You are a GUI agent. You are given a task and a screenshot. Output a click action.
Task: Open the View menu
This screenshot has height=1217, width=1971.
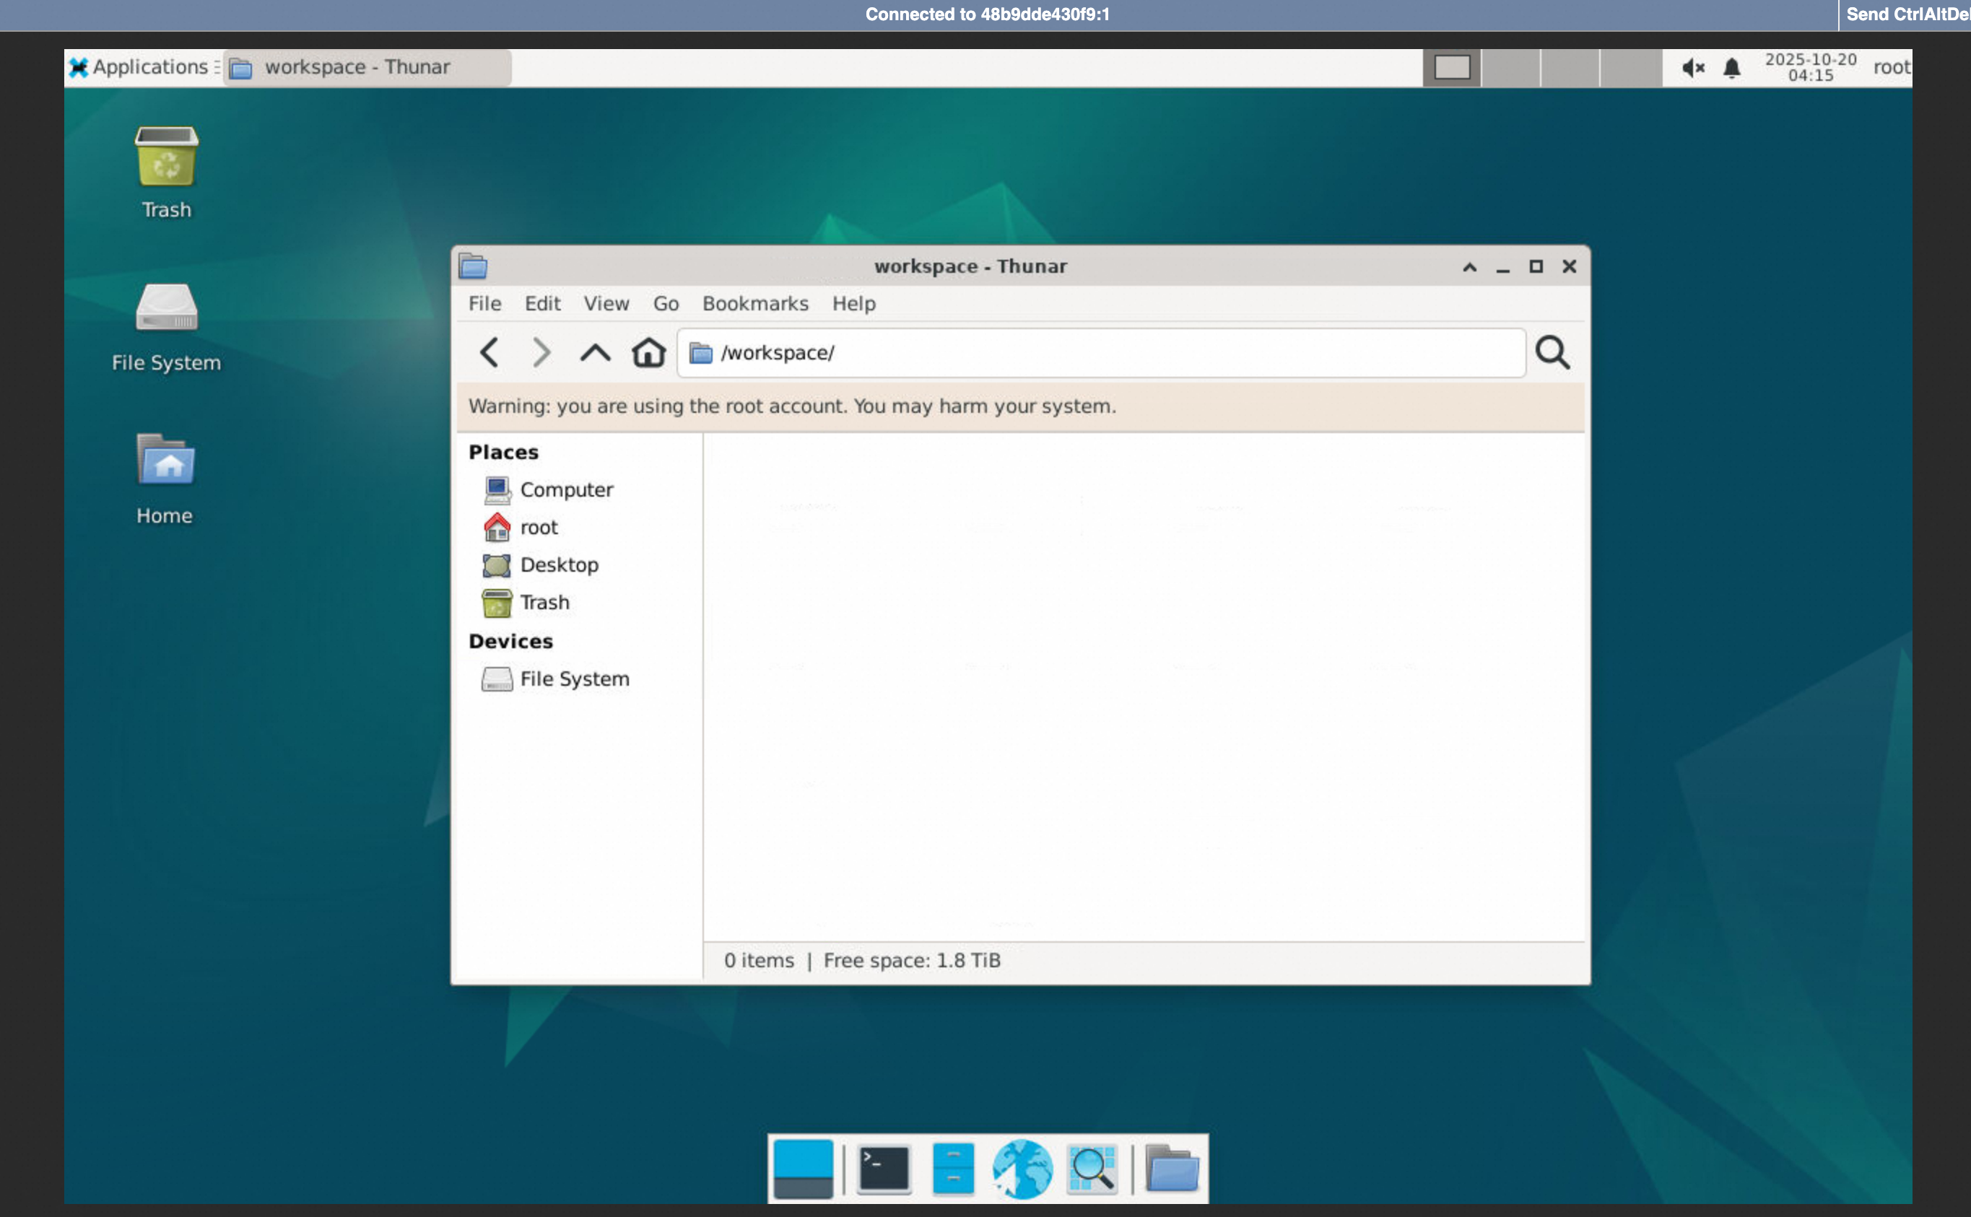[x=606, y=303]
